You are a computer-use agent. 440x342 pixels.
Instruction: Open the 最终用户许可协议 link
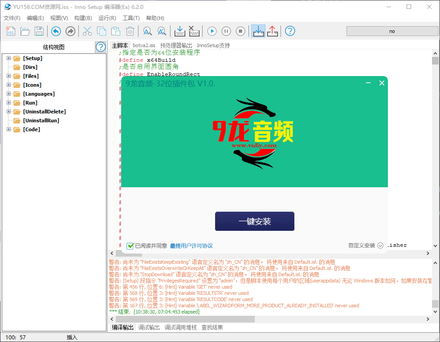(x=191, y=246)
